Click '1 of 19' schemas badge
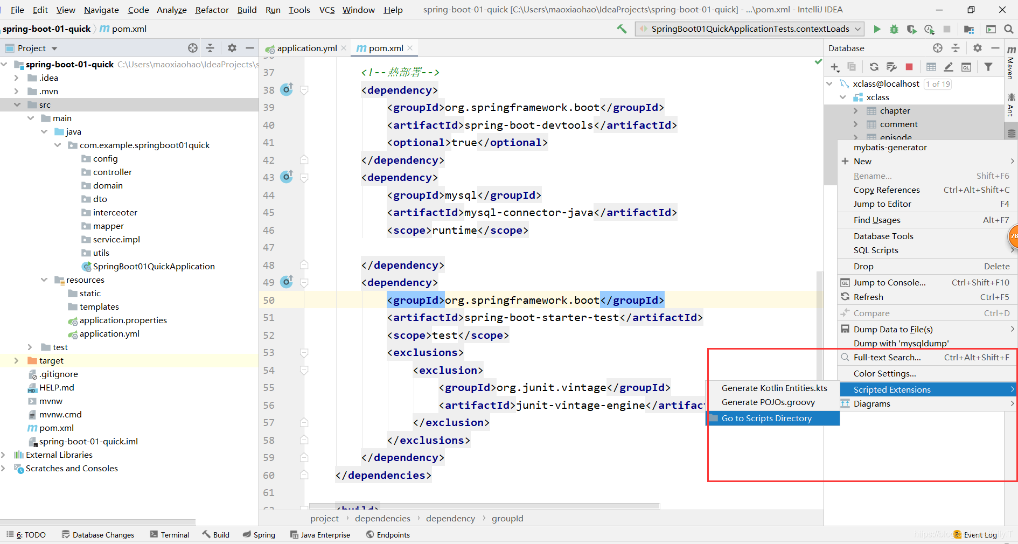The width and height of the screenshot is (1018, 544). point(938,84)
